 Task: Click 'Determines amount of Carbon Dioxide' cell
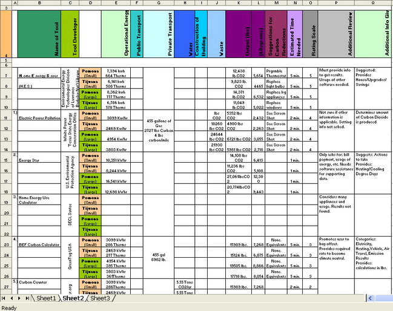click(x=373, y=131)
